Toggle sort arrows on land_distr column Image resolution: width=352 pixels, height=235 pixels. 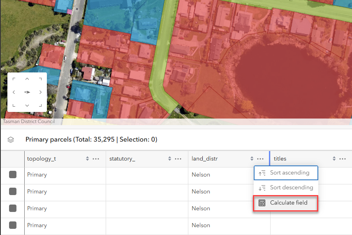pyautogui.click(x=252, y=158)
